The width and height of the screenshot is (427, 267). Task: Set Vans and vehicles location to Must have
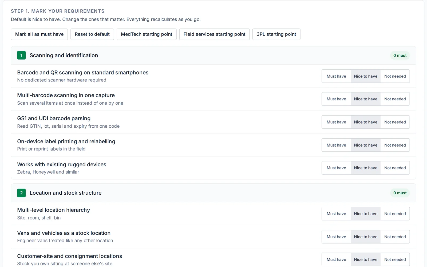pos(336,237)
